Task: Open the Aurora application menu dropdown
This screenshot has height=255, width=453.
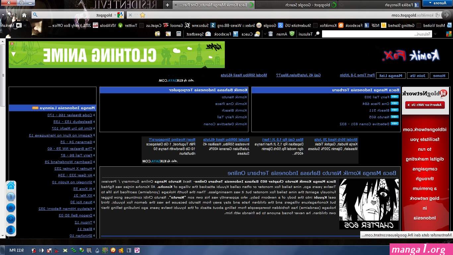Action: [x=438, y=3]
